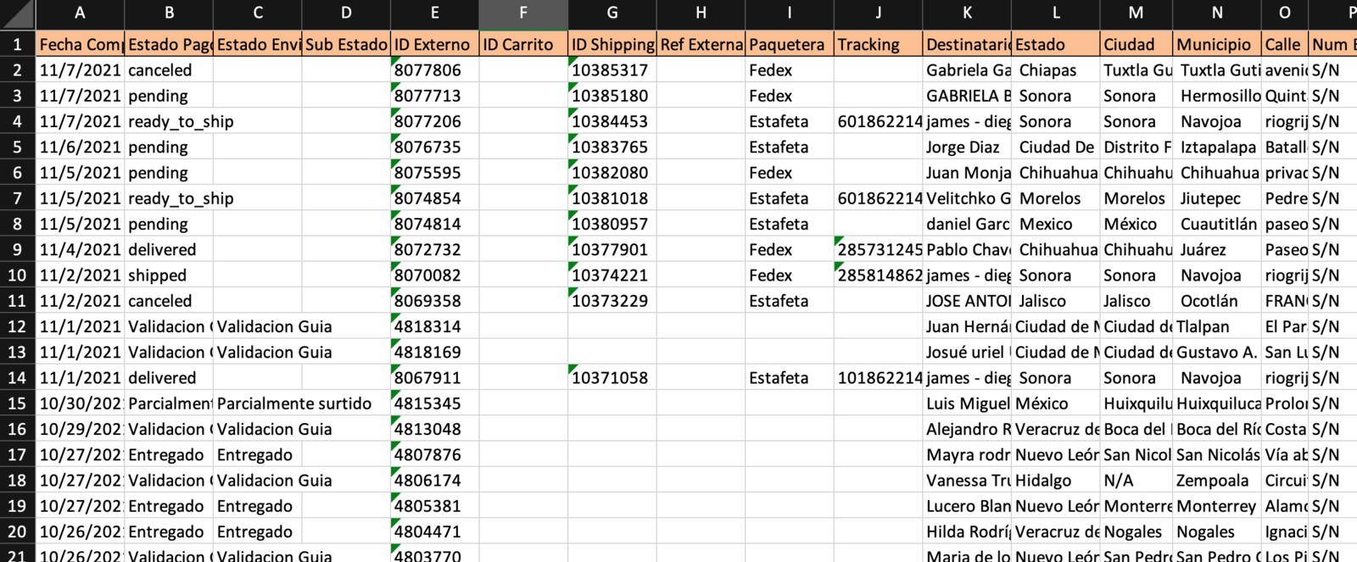Screen dimensions: 1357x562
Task: Click the 'ID Externo' header cell
Action: tap(435, 45)
